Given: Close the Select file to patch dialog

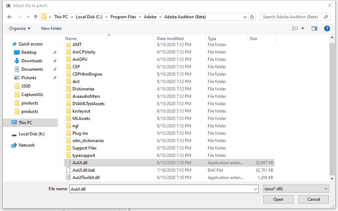Looking at the screenshot, I should 330,5.
